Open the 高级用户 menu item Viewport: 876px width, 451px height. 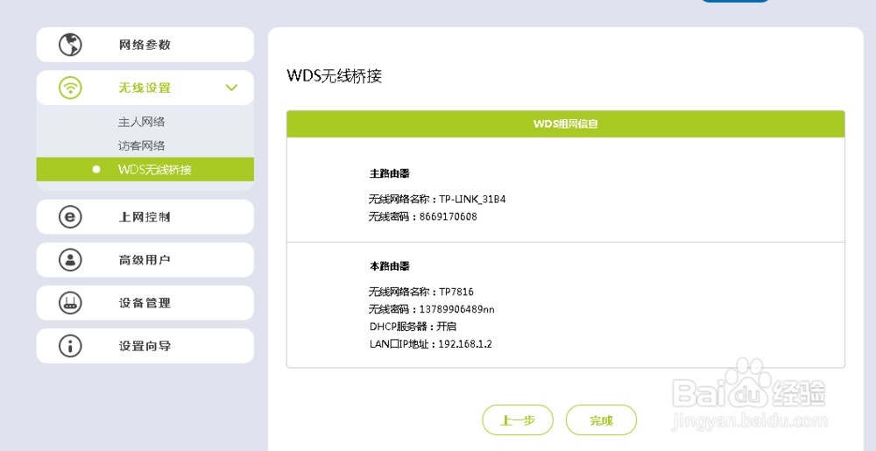click(145, 259)
